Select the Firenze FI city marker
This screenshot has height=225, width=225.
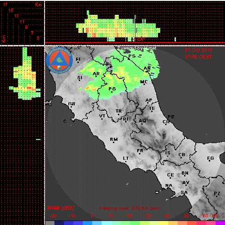pos(78,62)
